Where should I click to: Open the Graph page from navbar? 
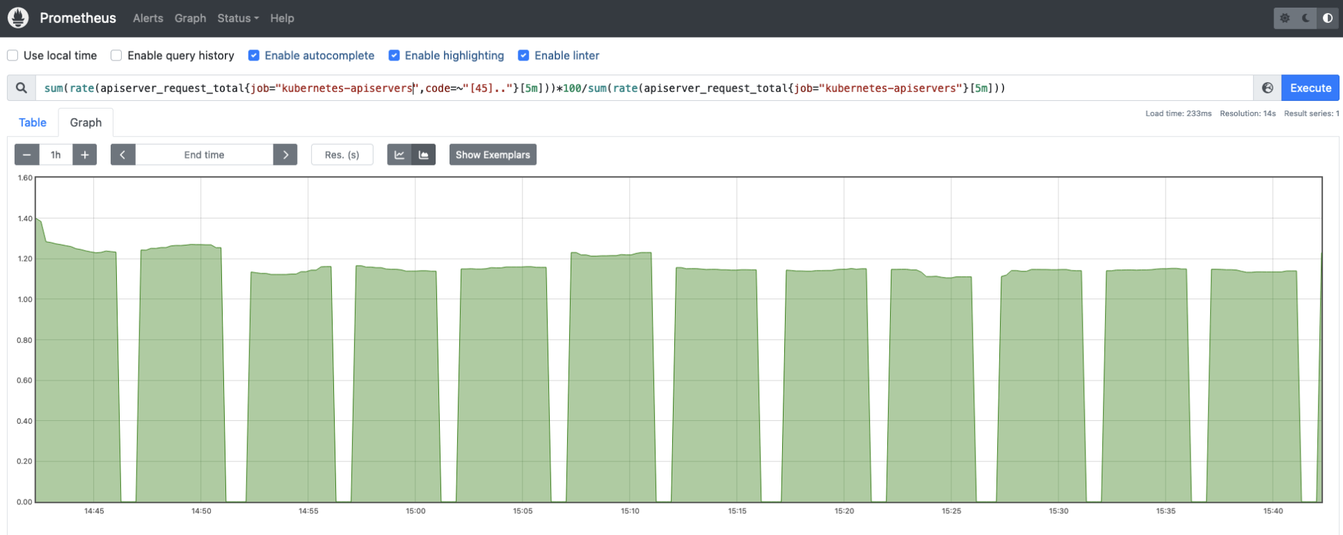tap(190, 18)
